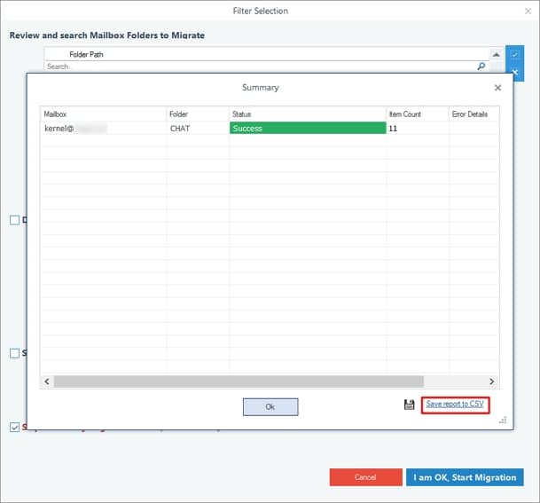This screenshot has height=503, width=540.
Task: Click the select-all check icon in blue panel
Action: coord(515,55)
